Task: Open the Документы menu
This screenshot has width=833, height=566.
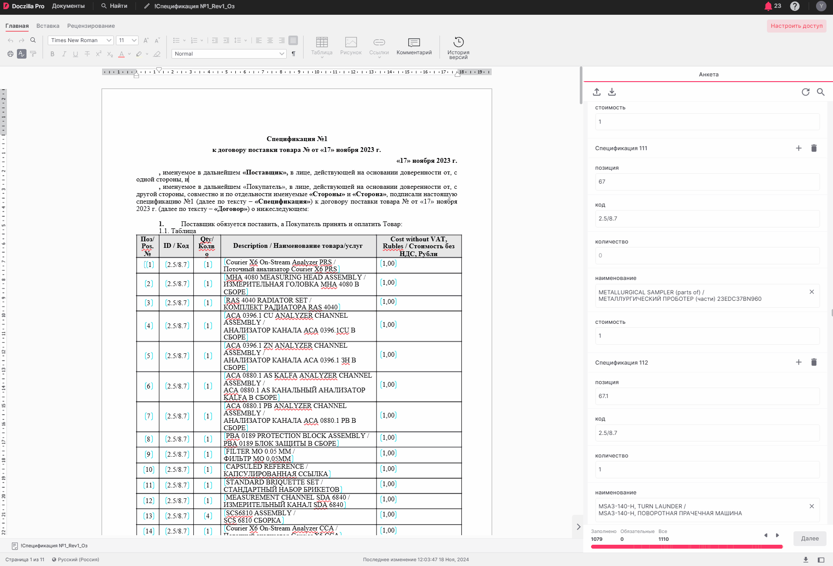Action: pyautogui.click(x=68, y=6)
